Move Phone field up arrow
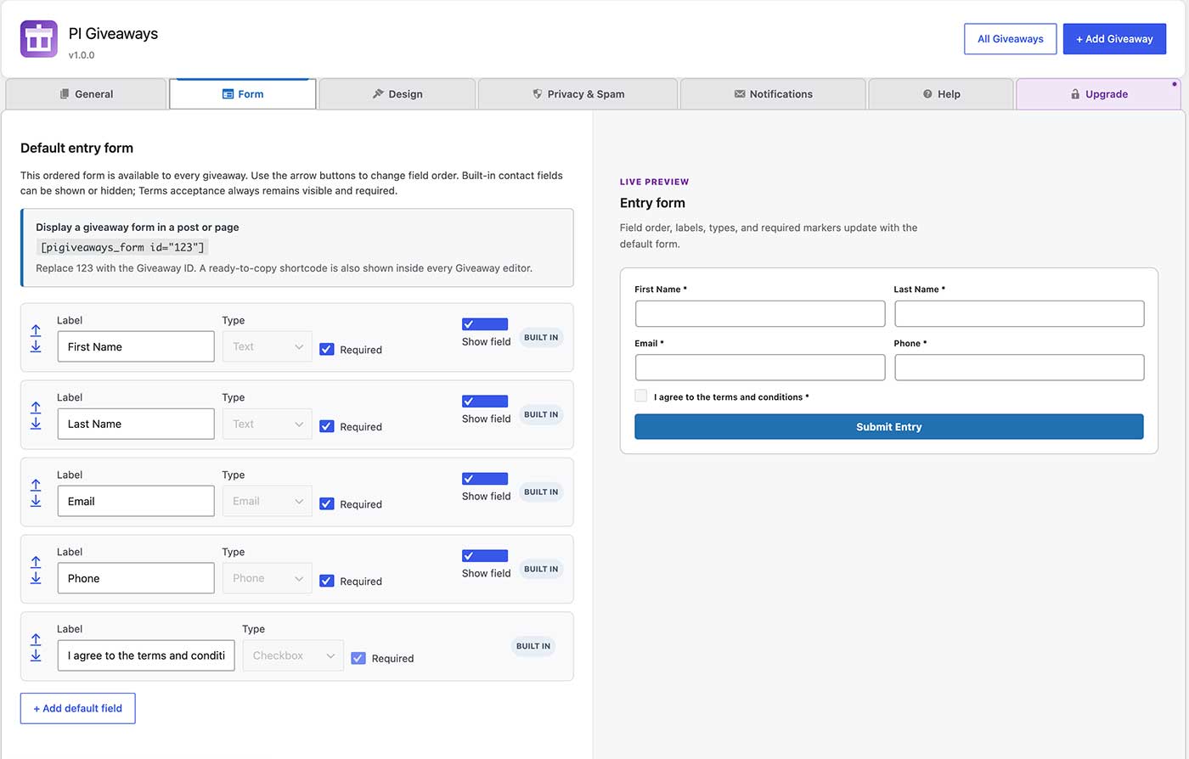Viewport: 1189px width, 759px height. coord(36,562)
